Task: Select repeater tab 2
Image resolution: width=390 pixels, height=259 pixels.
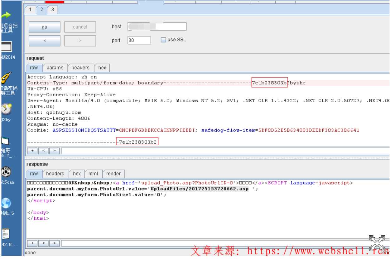Action: [41, 9]
